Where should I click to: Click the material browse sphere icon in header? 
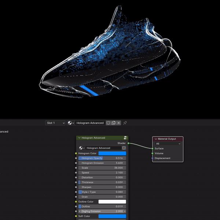(71, 123)
